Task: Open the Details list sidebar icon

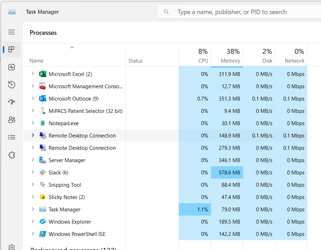Action: (12, 137)
